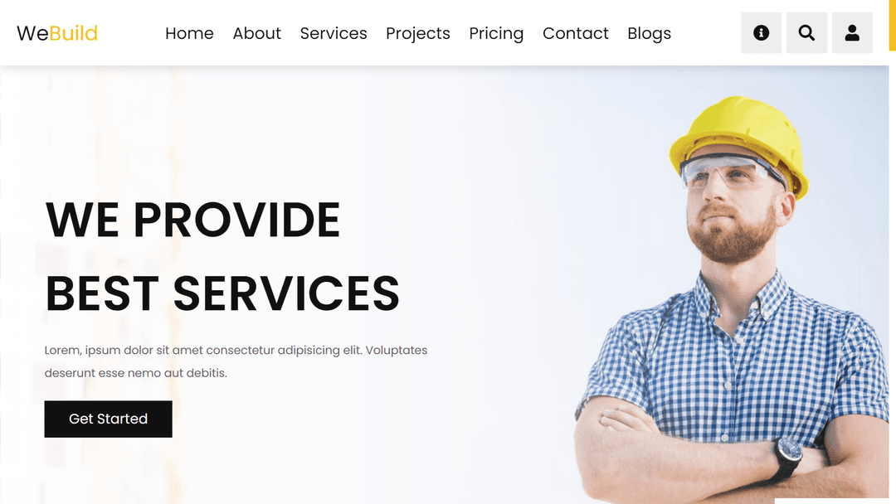
Task: Visit the Blogs nav link
Action: coord(649,34)
